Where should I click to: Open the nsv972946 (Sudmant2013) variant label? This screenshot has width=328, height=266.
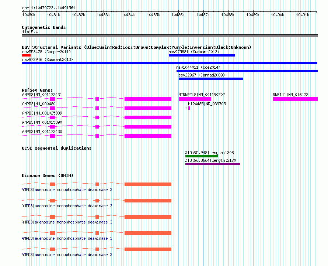[x=48, y=59]
